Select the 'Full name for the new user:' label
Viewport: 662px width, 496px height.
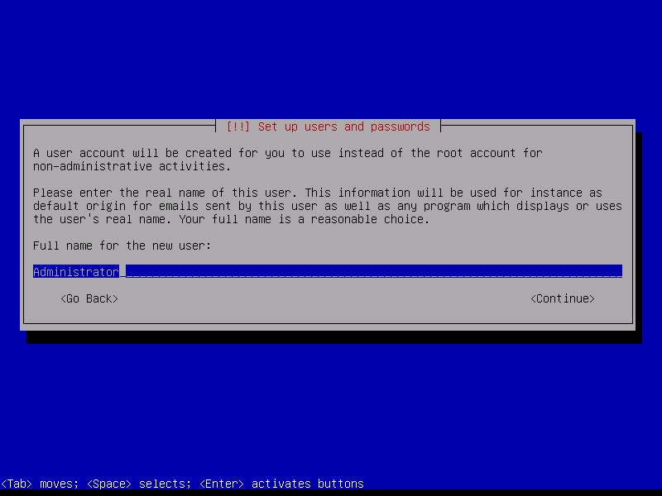[x=122, y=246]
